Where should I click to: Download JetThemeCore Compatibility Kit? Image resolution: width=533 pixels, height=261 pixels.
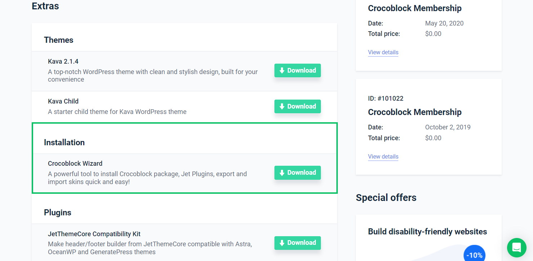click(x=297, y=243)
